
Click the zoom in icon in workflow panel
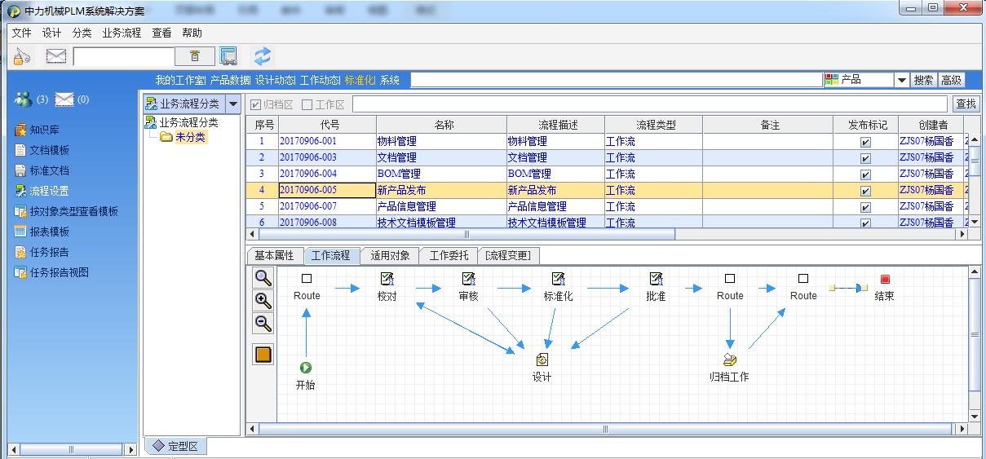(263, 300)
